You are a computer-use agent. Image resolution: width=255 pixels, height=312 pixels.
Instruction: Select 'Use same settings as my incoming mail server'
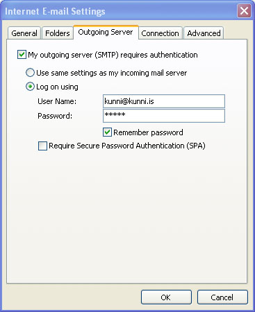pos(30,73)
